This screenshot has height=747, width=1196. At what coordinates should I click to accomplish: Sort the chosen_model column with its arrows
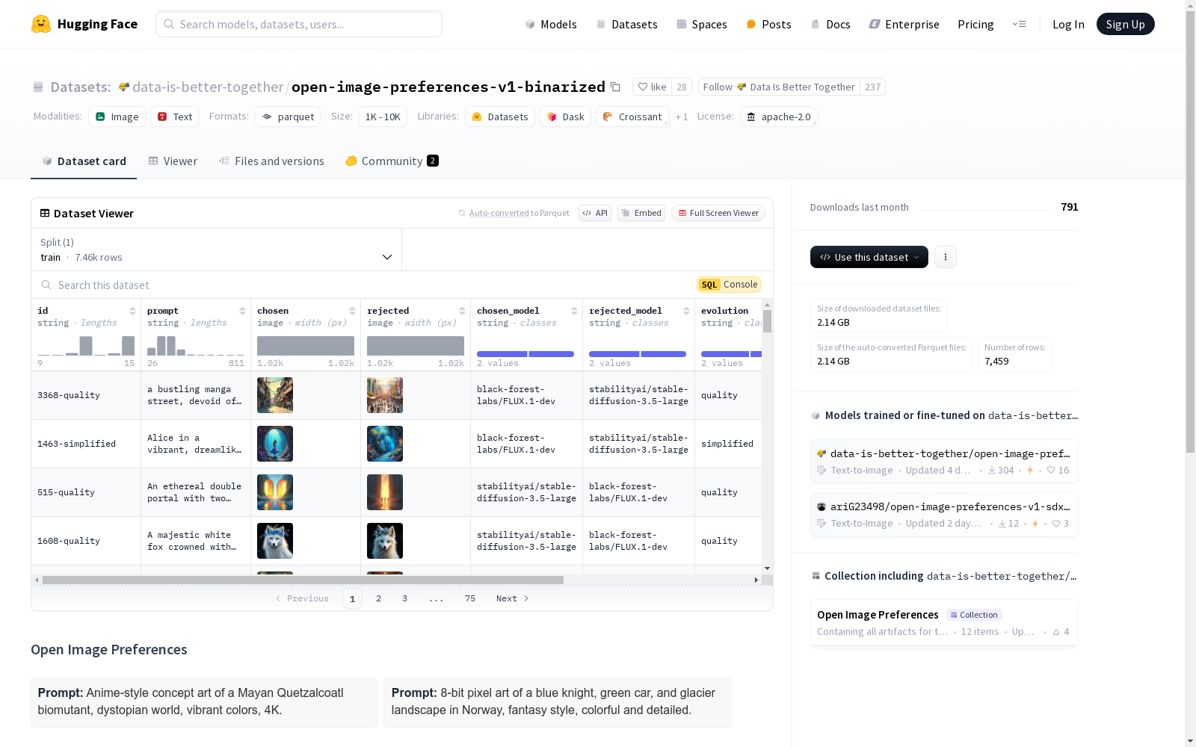(x=574, y=311)
